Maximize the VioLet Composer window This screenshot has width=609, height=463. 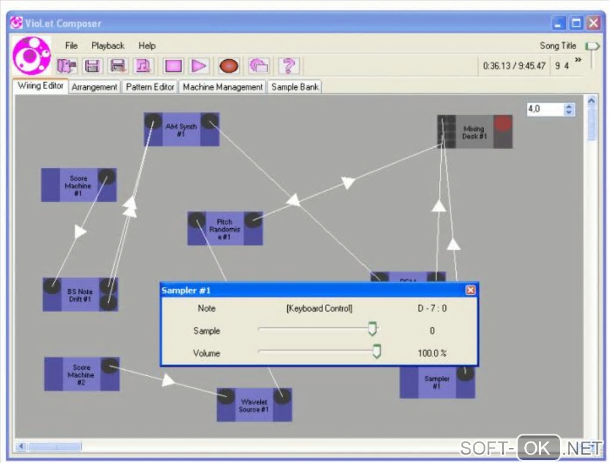576,23
